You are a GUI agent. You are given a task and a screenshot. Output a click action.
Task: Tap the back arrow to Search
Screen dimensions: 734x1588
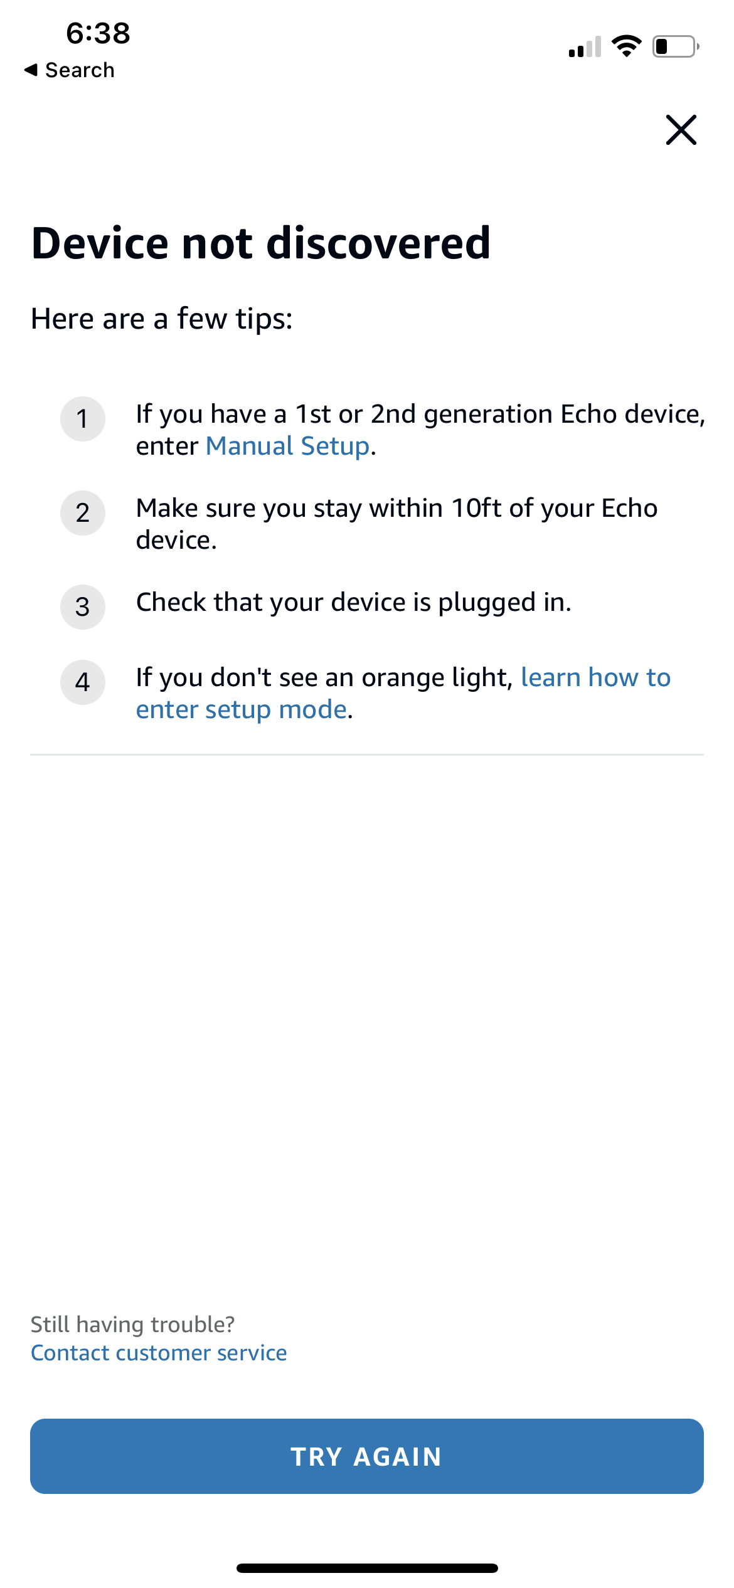(31, 70)
